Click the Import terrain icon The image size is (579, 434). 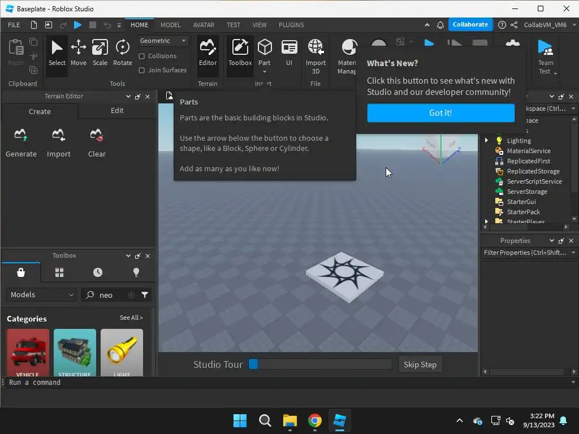[x=58, y=135]
